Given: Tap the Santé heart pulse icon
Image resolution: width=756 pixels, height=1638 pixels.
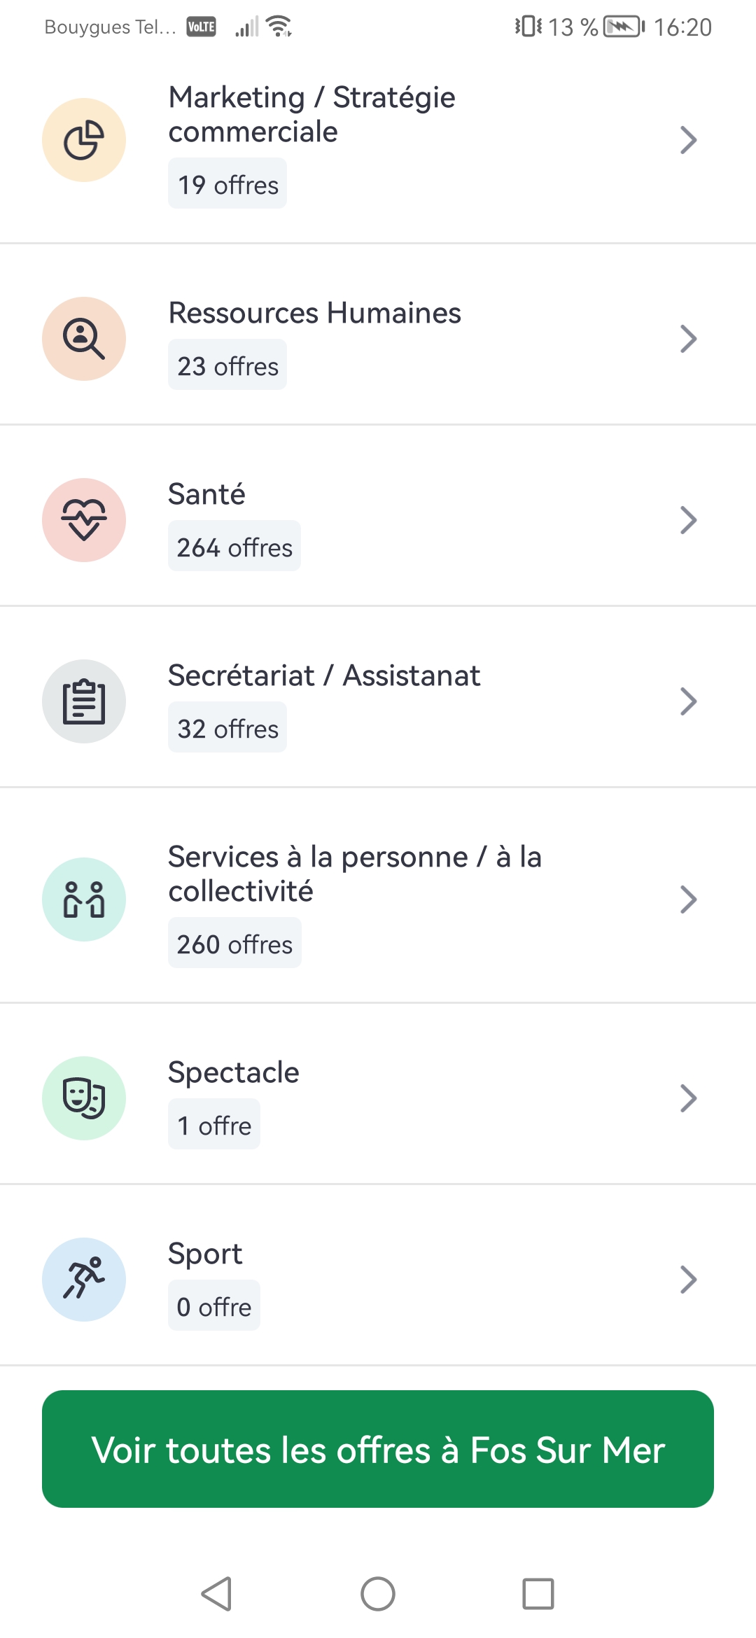Looking at the screenshot, I should [x=84, y=520].
